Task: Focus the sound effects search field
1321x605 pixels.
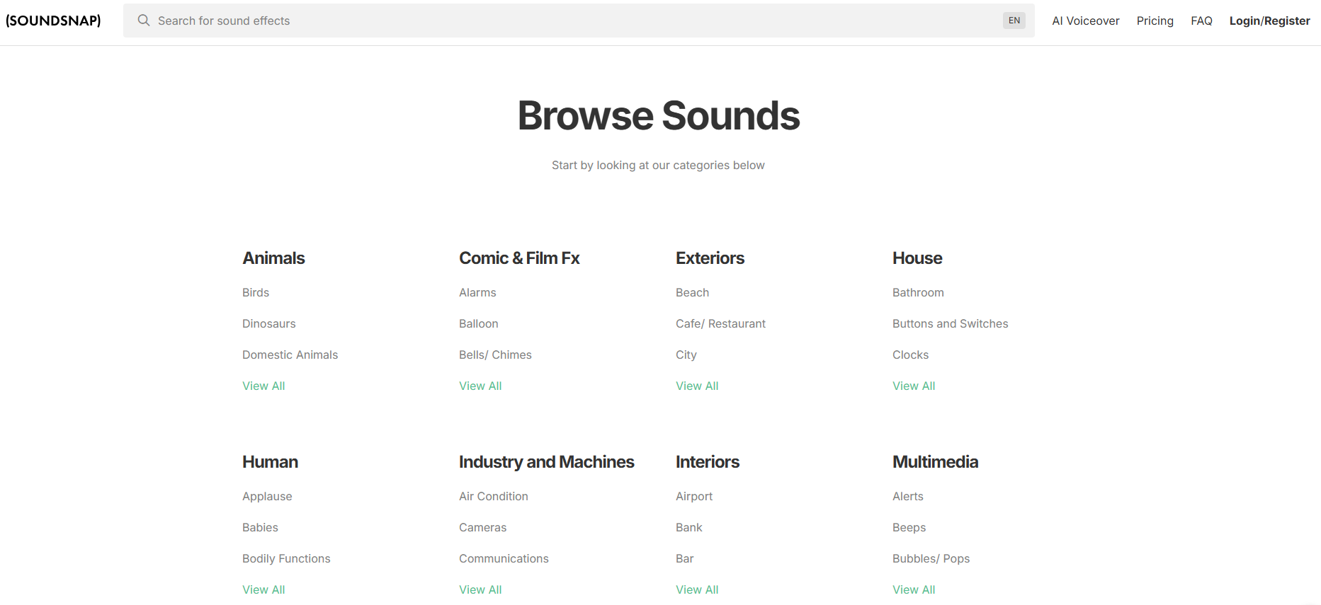Action: click(567, 21)
